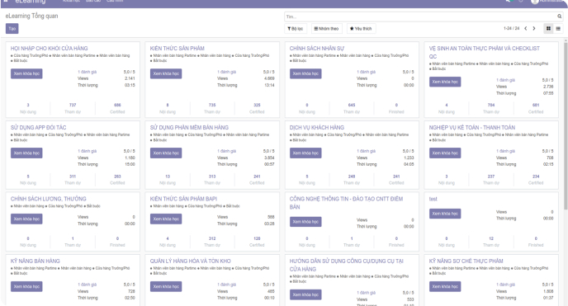Screen dimensions: 568x306
Task: Open course KIẾN THỨC SẢN PHẨM
Action: pos(177,49)
